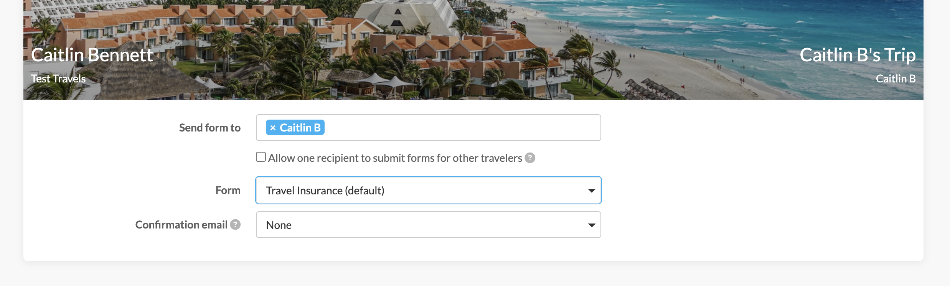Click the Caitlin Bennett heading

point(92,55)
